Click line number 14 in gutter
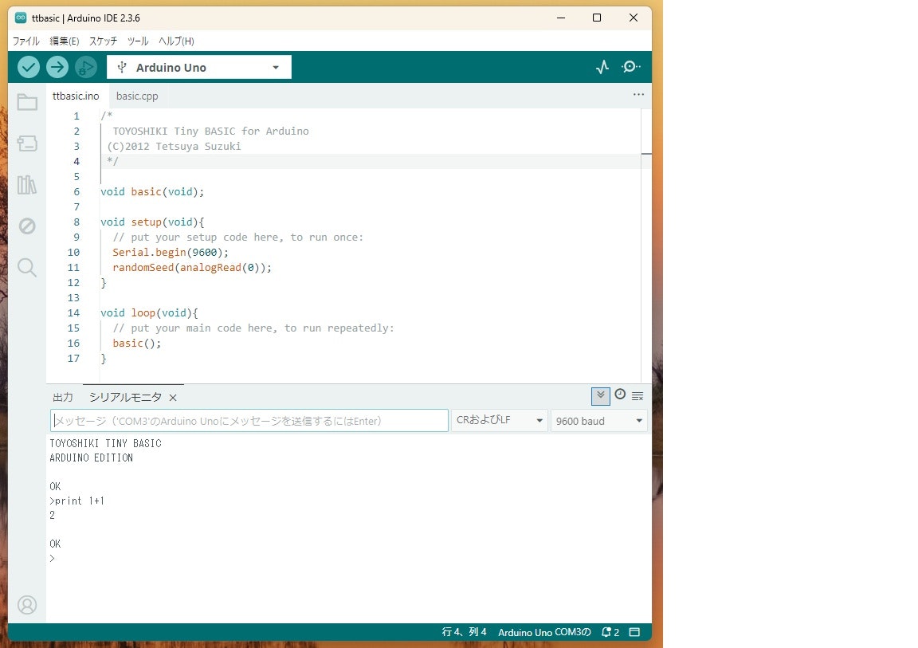This screenshot has height=648, width=918. click(73, 313)
